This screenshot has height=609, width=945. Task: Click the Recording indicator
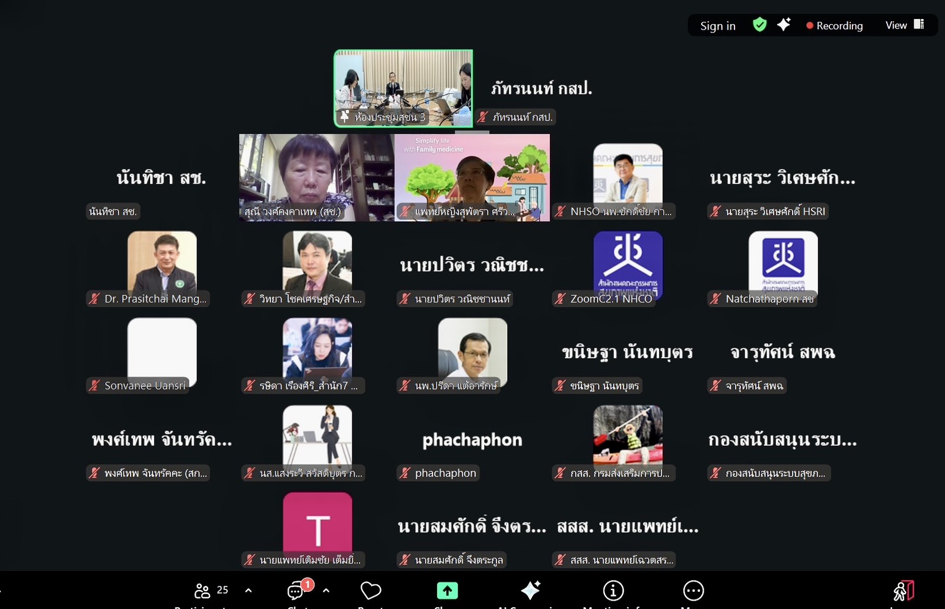point(834,25)
